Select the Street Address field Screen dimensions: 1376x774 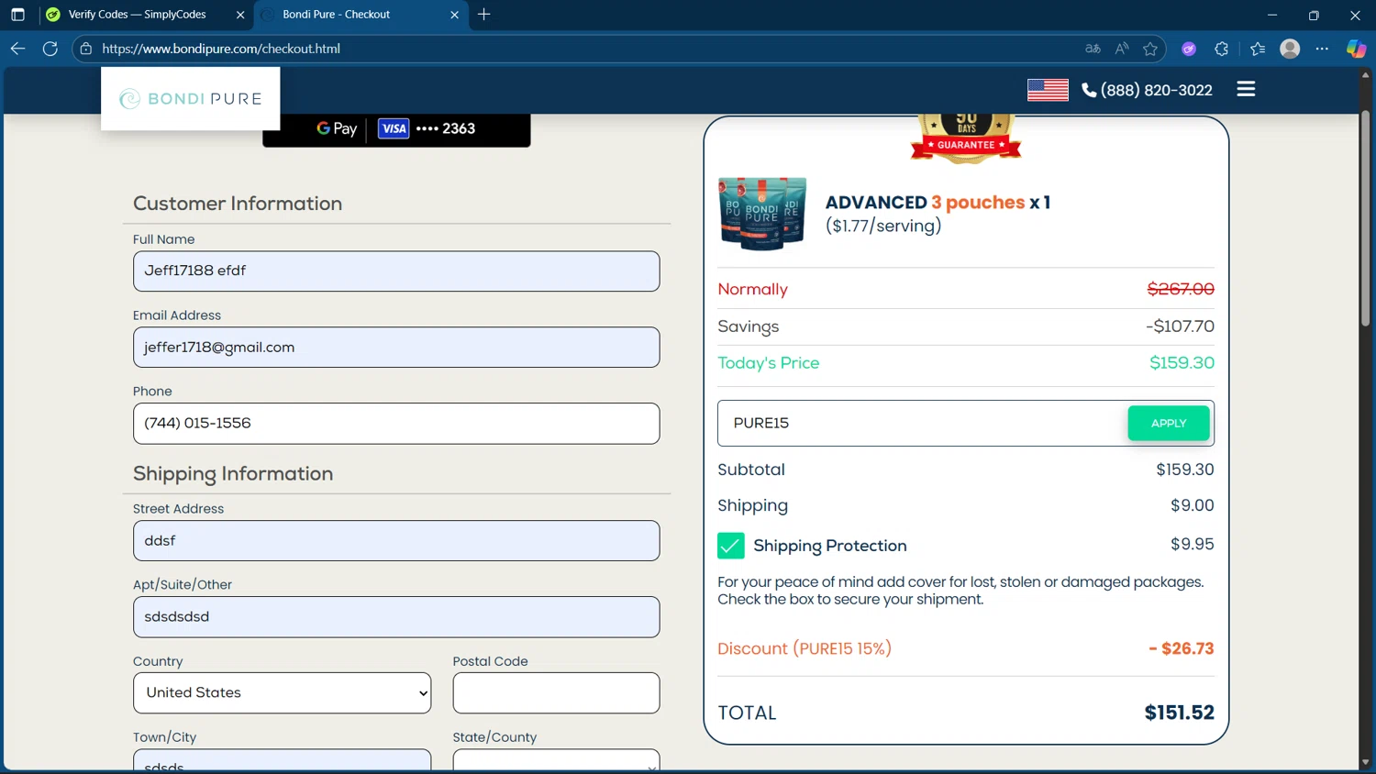[396, 541]
